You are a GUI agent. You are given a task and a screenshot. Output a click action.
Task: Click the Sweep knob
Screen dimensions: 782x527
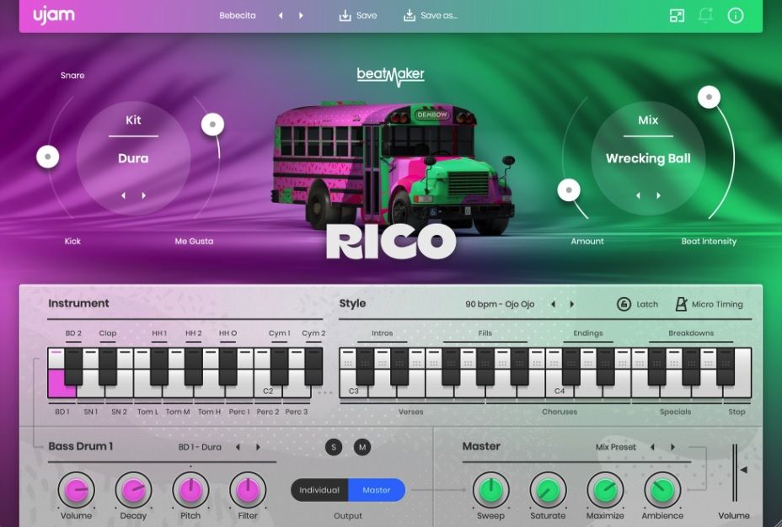click(x=490, y=490)
